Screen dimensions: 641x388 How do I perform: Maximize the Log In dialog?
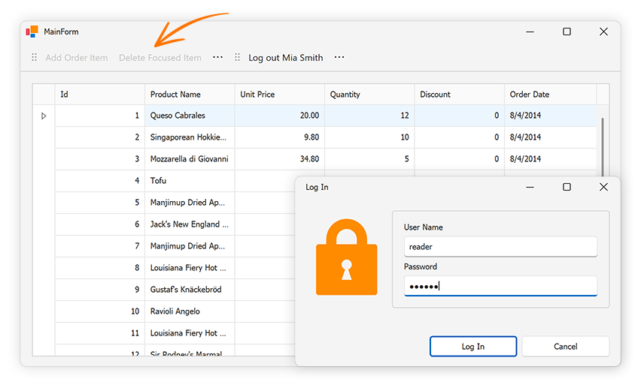point(567,187)
